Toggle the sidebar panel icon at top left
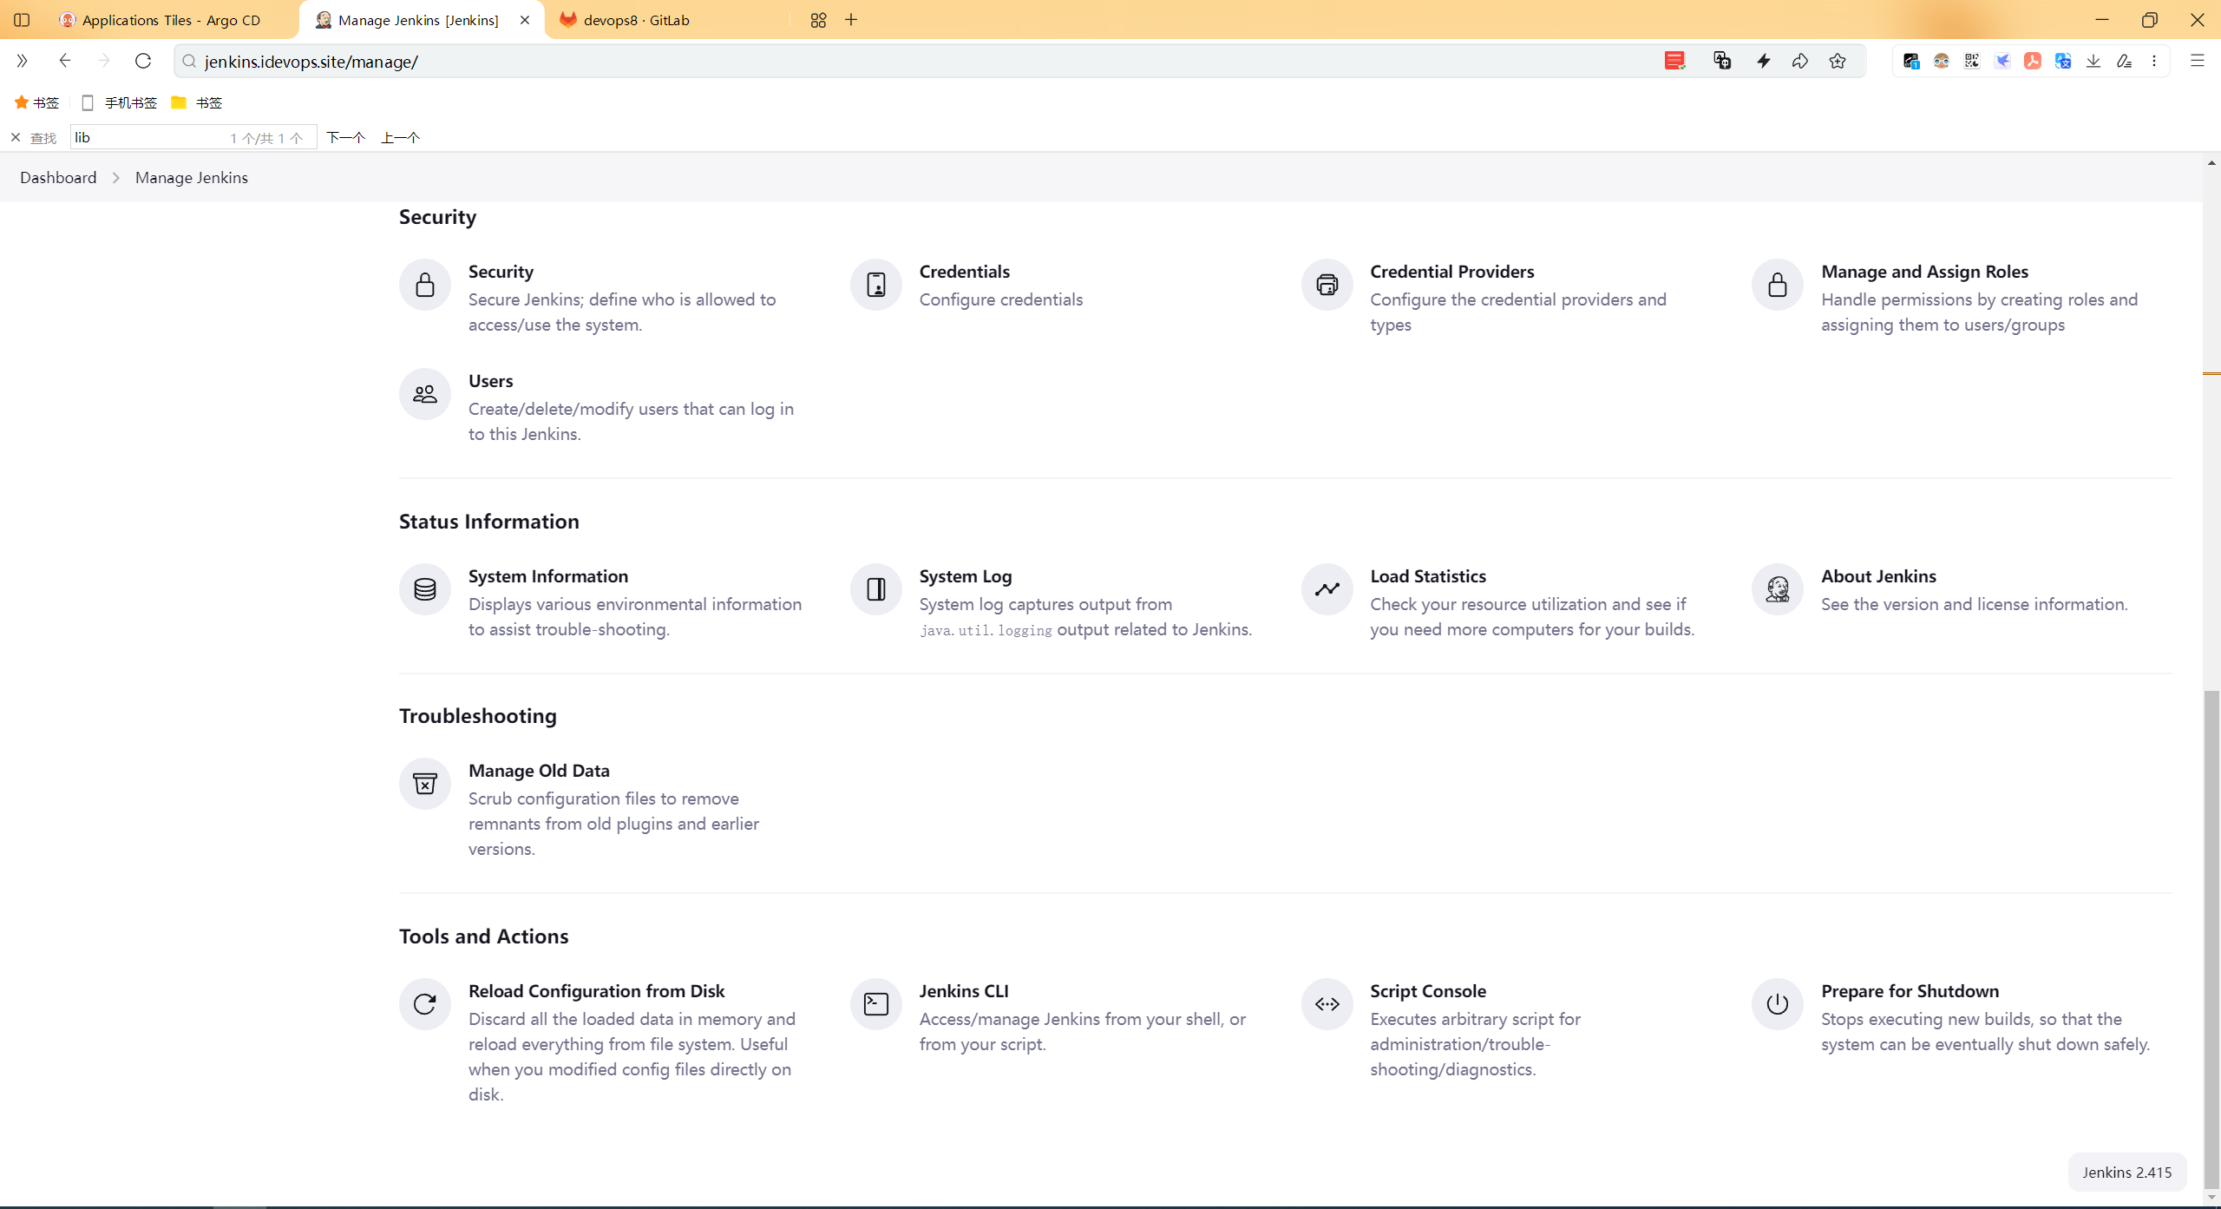 [x=22, y=20]
